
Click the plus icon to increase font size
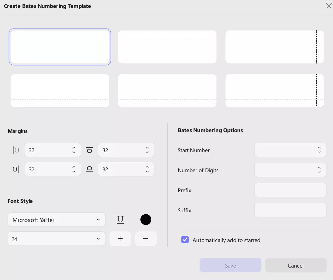coord(120,239)
